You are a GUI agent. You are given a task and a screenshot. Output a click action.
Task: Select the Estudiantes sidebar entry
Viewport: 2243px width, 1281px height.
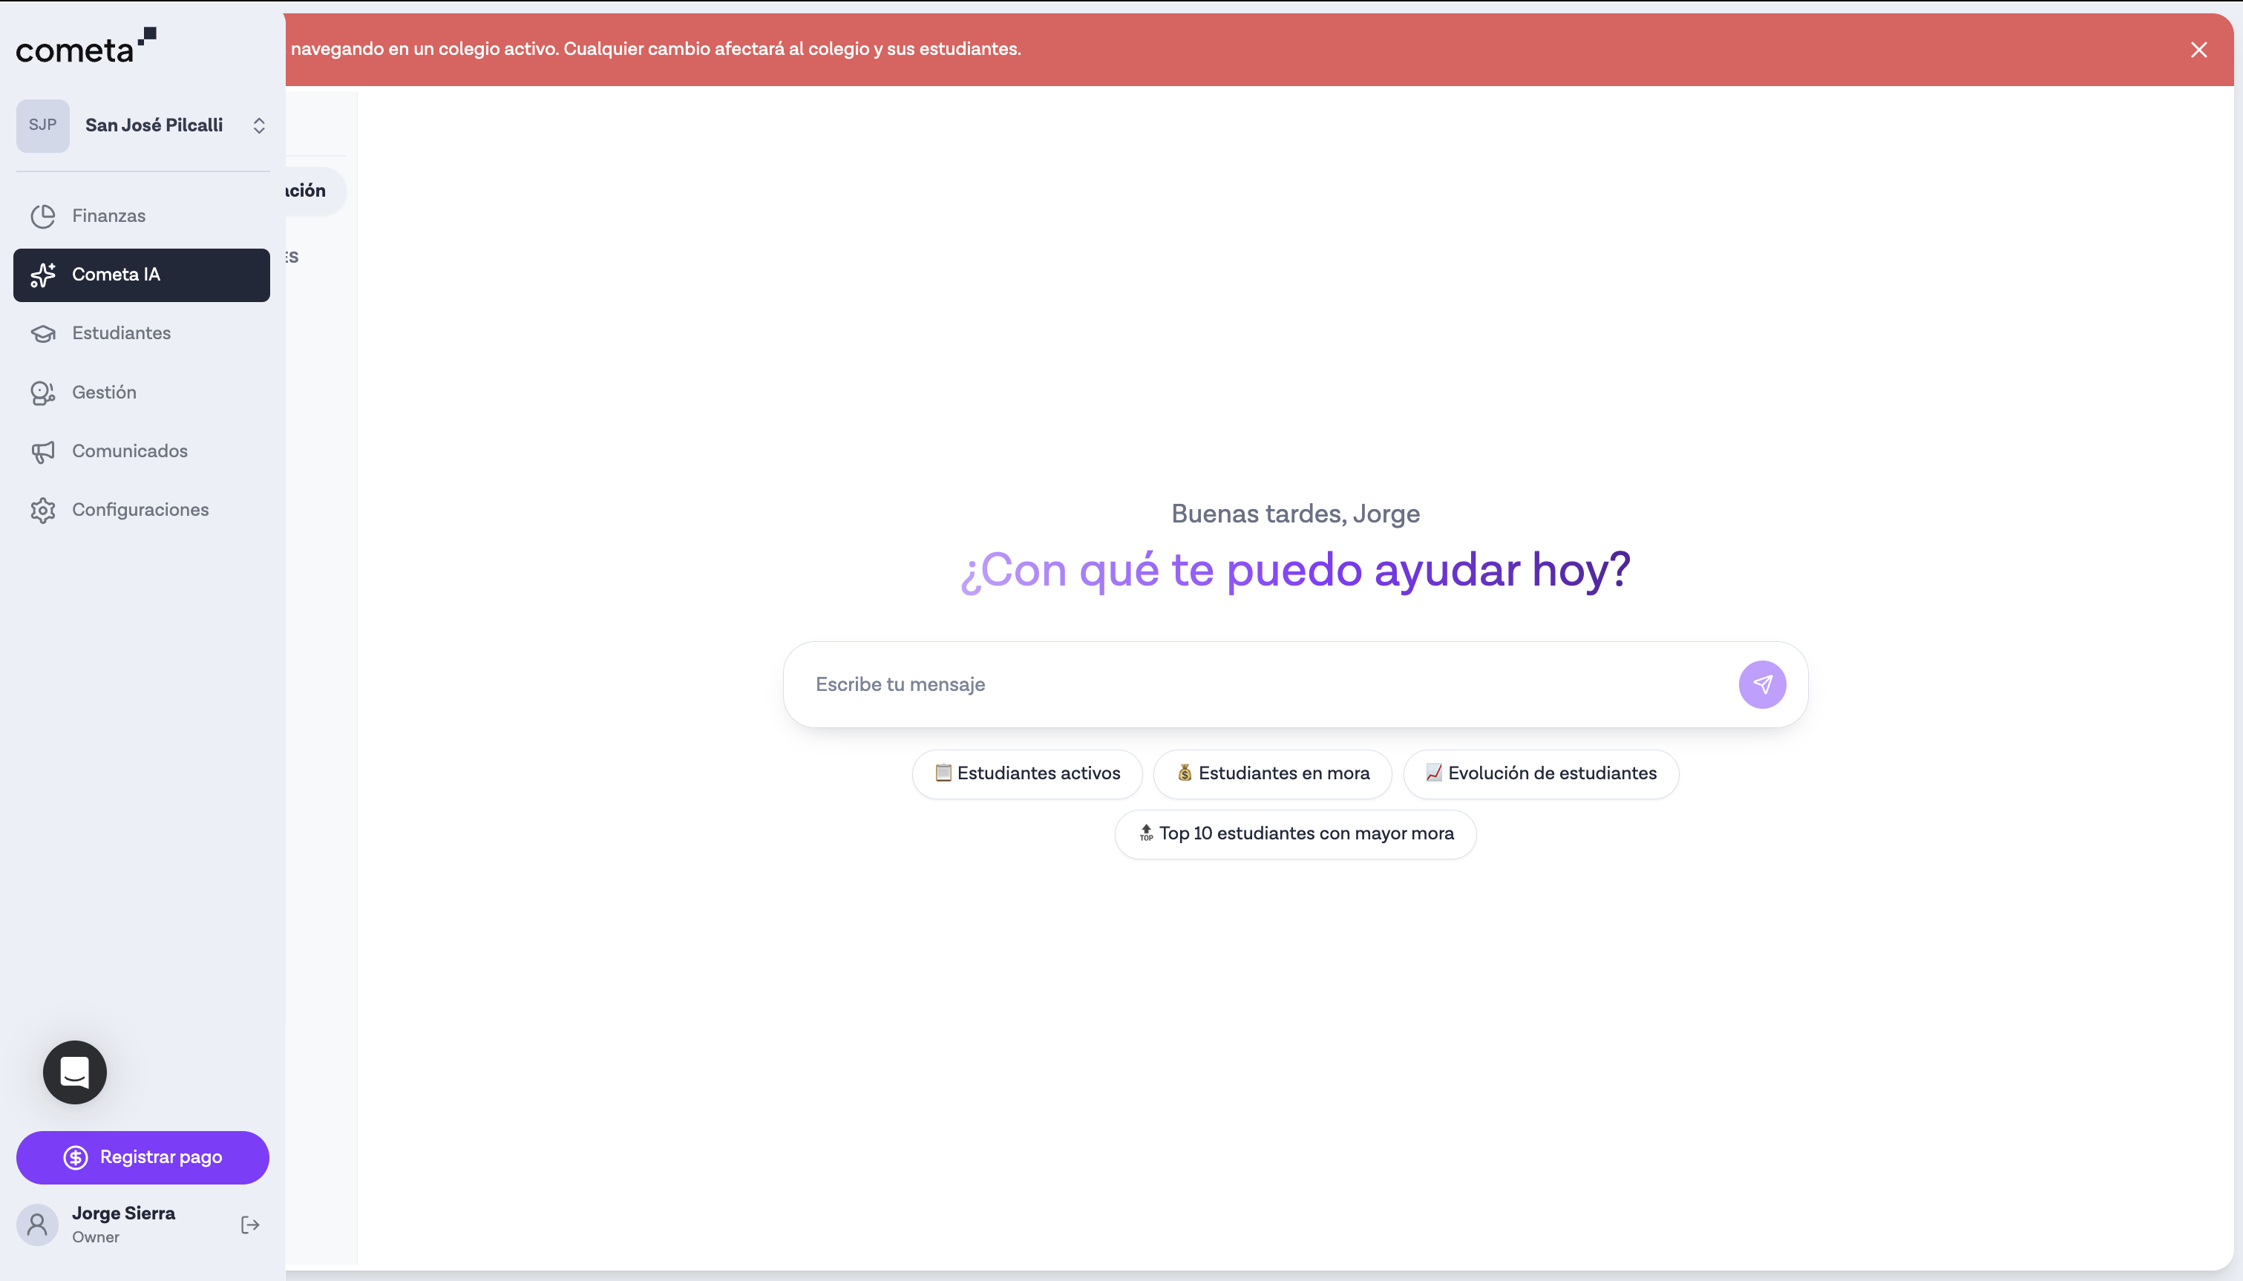pos(120,333)
